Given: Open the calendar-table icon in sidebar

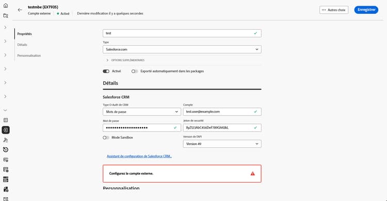Looking at the screenshot, I should 6,120.
